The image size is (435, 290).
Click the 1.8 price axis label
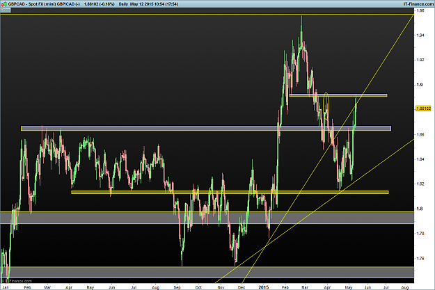(x=419, y=209)
